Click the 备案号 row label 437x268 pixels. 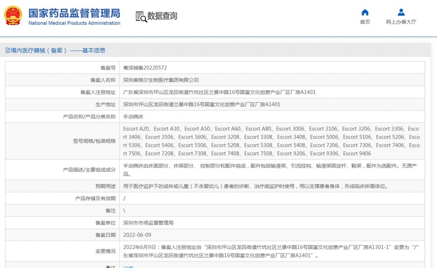[x=108, y=68]
